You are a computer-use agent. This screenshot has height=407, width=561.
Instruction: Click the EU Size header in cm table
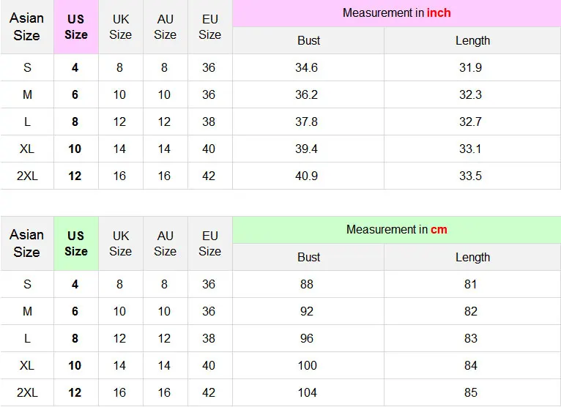coord(210,243)
